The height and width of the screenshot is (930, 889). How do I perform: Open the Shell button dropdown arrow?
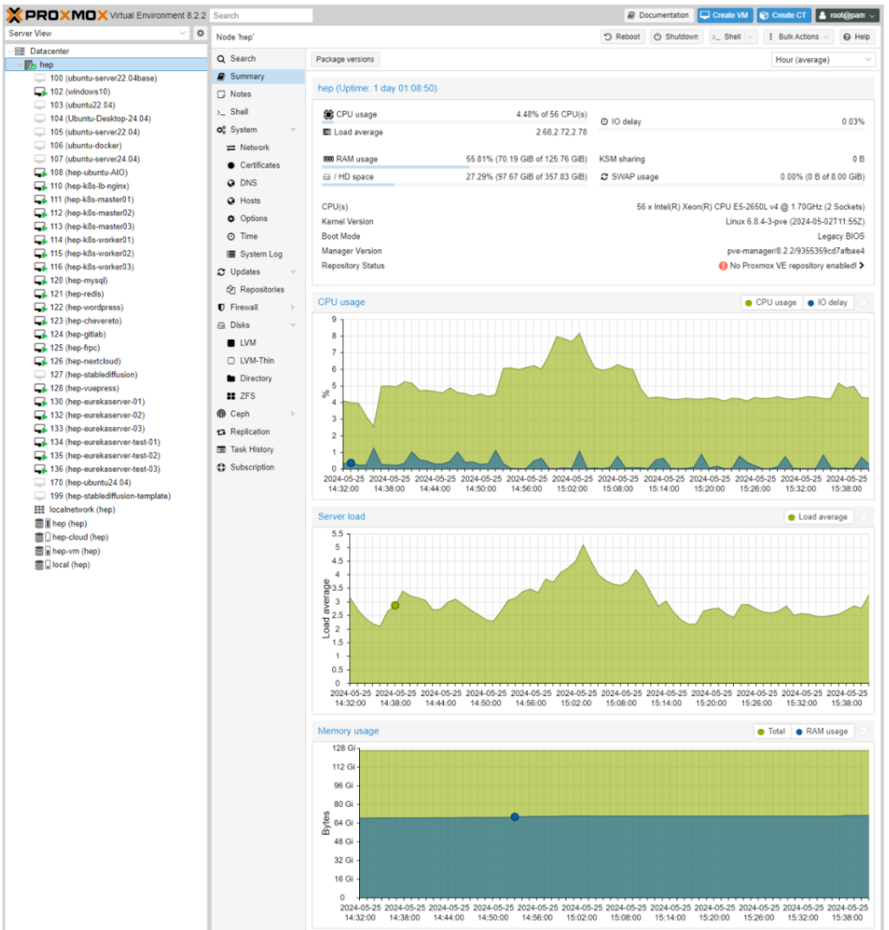[x=750, y=36]
